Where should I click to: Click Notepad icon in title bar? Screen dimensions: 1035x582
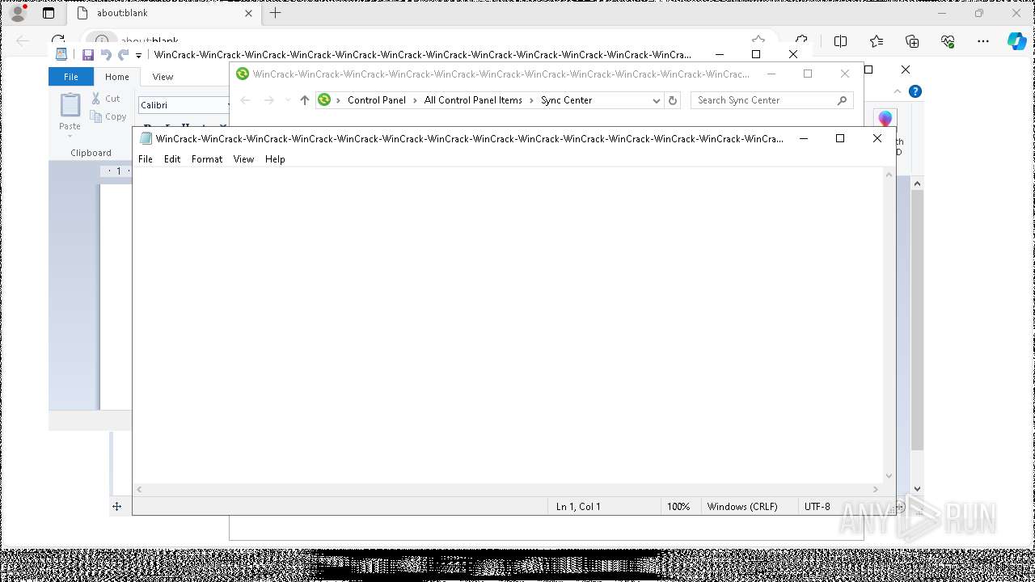click(146, 138)
